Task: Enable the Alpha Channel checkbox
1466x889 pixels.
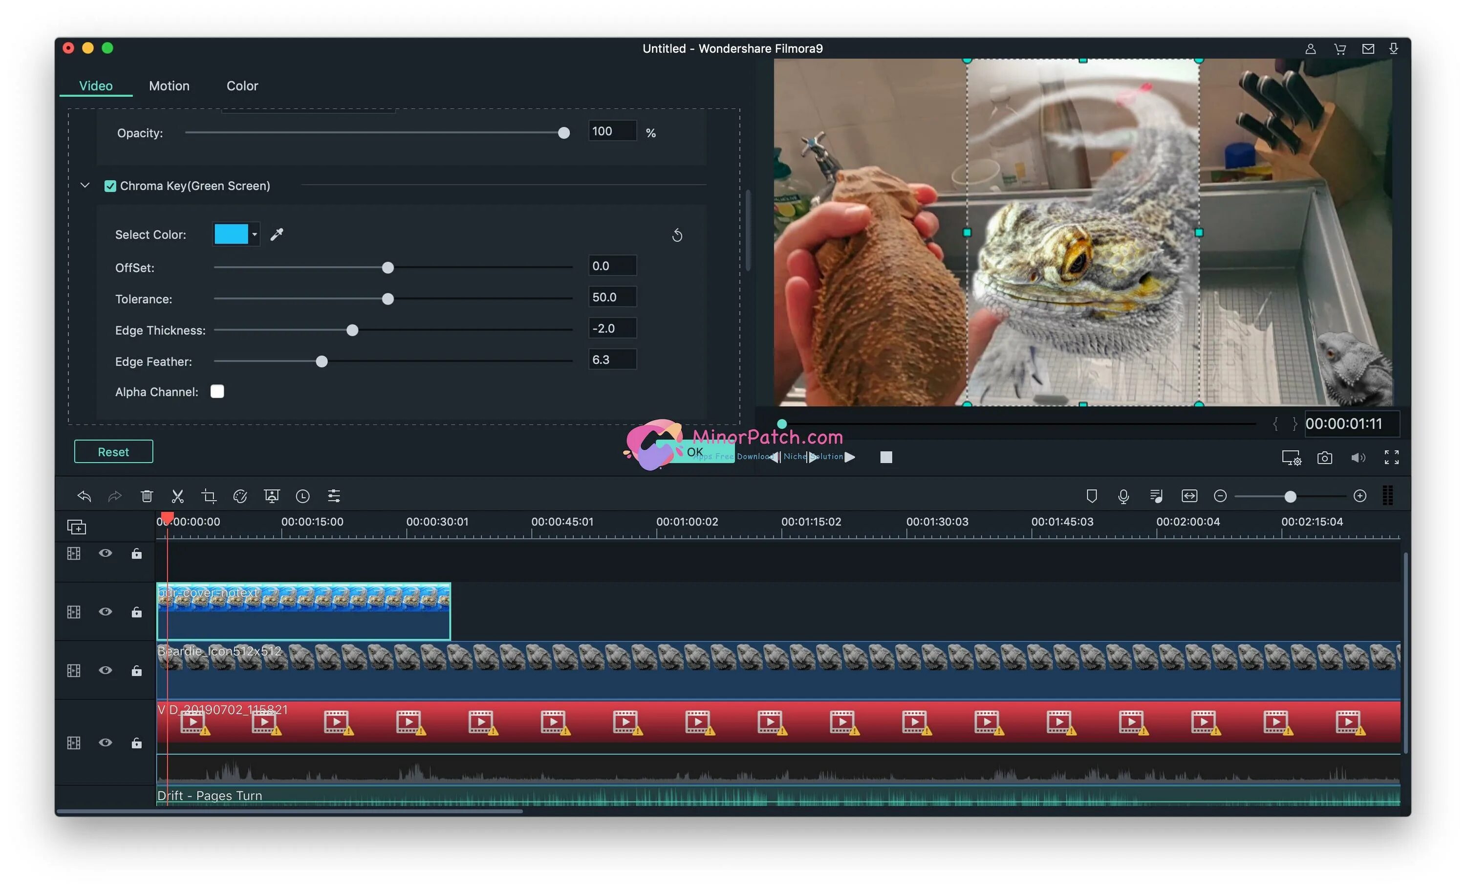Action: (217, 391)
